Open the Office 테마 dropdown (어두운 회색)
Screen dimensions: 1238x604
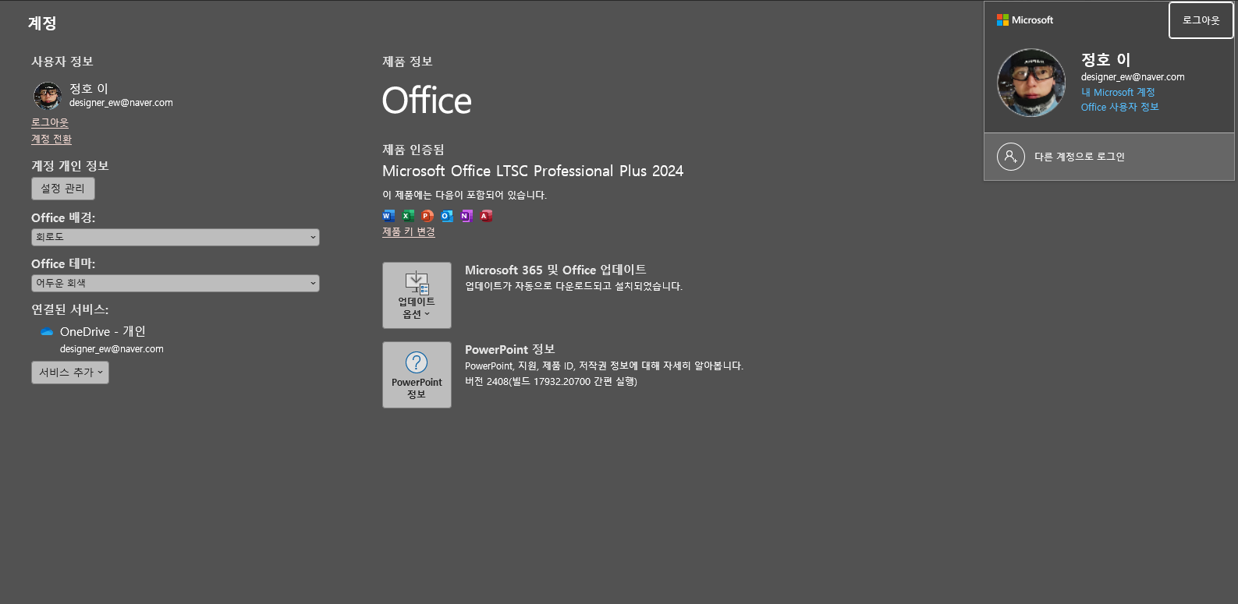point(176,283)
